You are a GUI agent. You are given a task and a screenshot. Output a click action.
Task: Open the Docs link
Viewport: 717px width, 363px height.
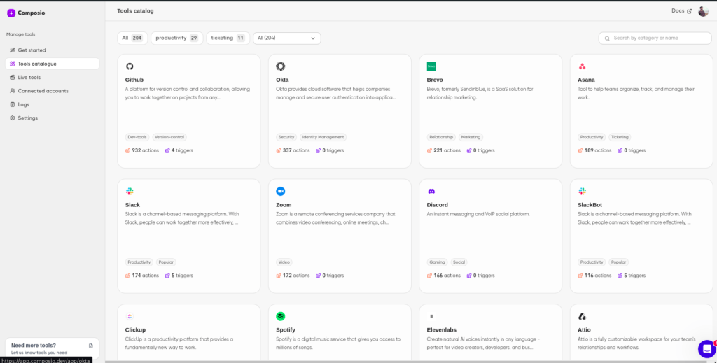coord(681,11)
